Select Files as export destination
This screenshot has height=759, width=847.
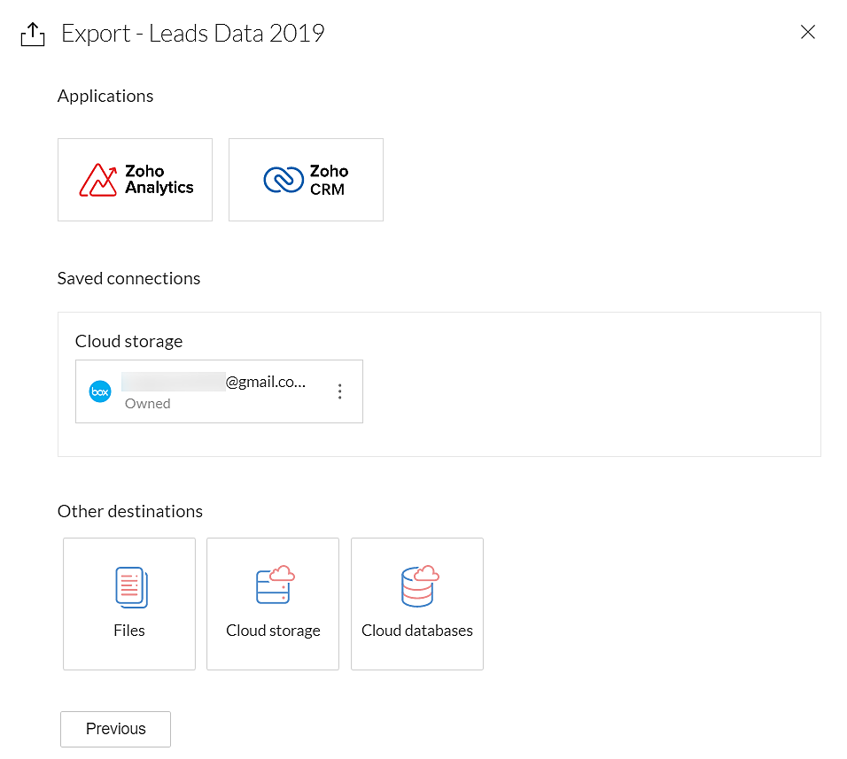129,603
